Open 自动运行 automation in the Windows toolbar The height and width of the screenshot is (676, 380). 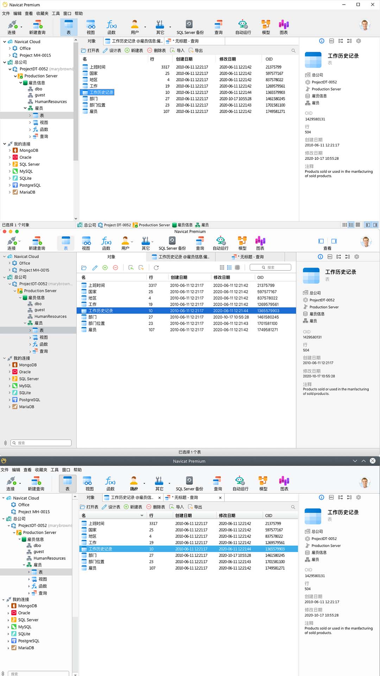[243, 27]
